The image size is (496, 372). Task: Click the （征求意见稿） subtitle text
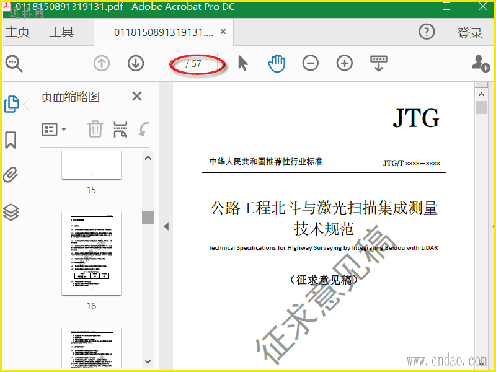[x=324, y=280]
